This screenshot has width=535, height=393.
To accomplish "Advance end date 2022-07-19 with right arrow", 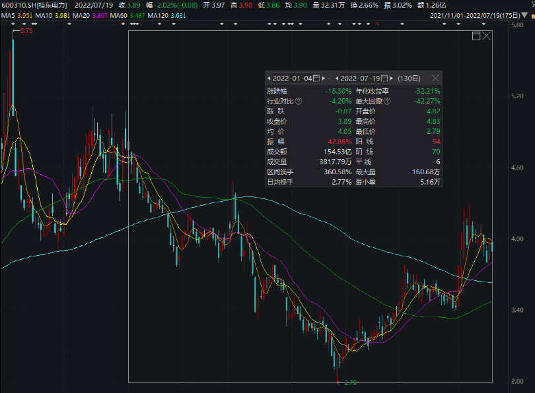I will 392,78.
